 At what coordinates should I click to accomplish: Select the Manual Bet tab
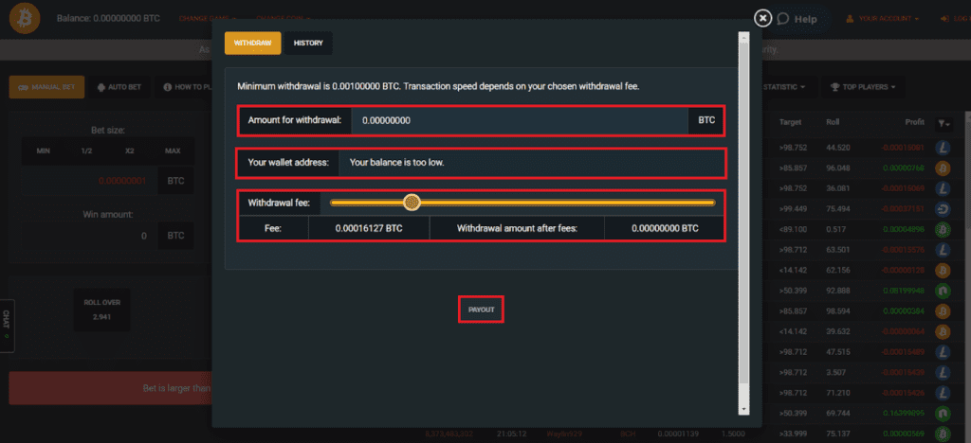(x=46, y=87)
